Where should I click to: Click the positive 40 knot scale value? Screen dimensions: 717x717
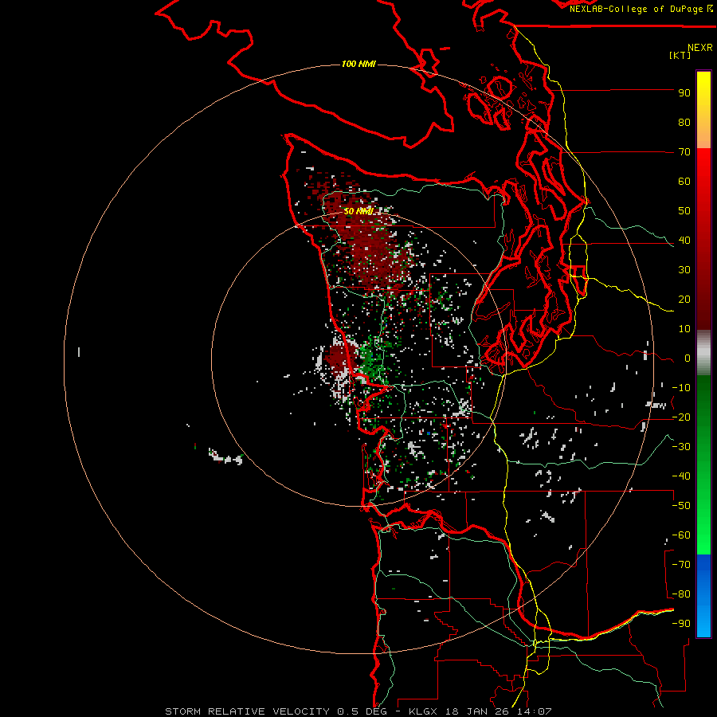coord(684,241)
